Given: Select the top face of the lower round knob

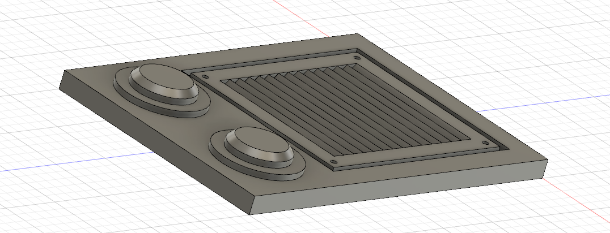Looking at the screenshot, I should tap(264, 140).
